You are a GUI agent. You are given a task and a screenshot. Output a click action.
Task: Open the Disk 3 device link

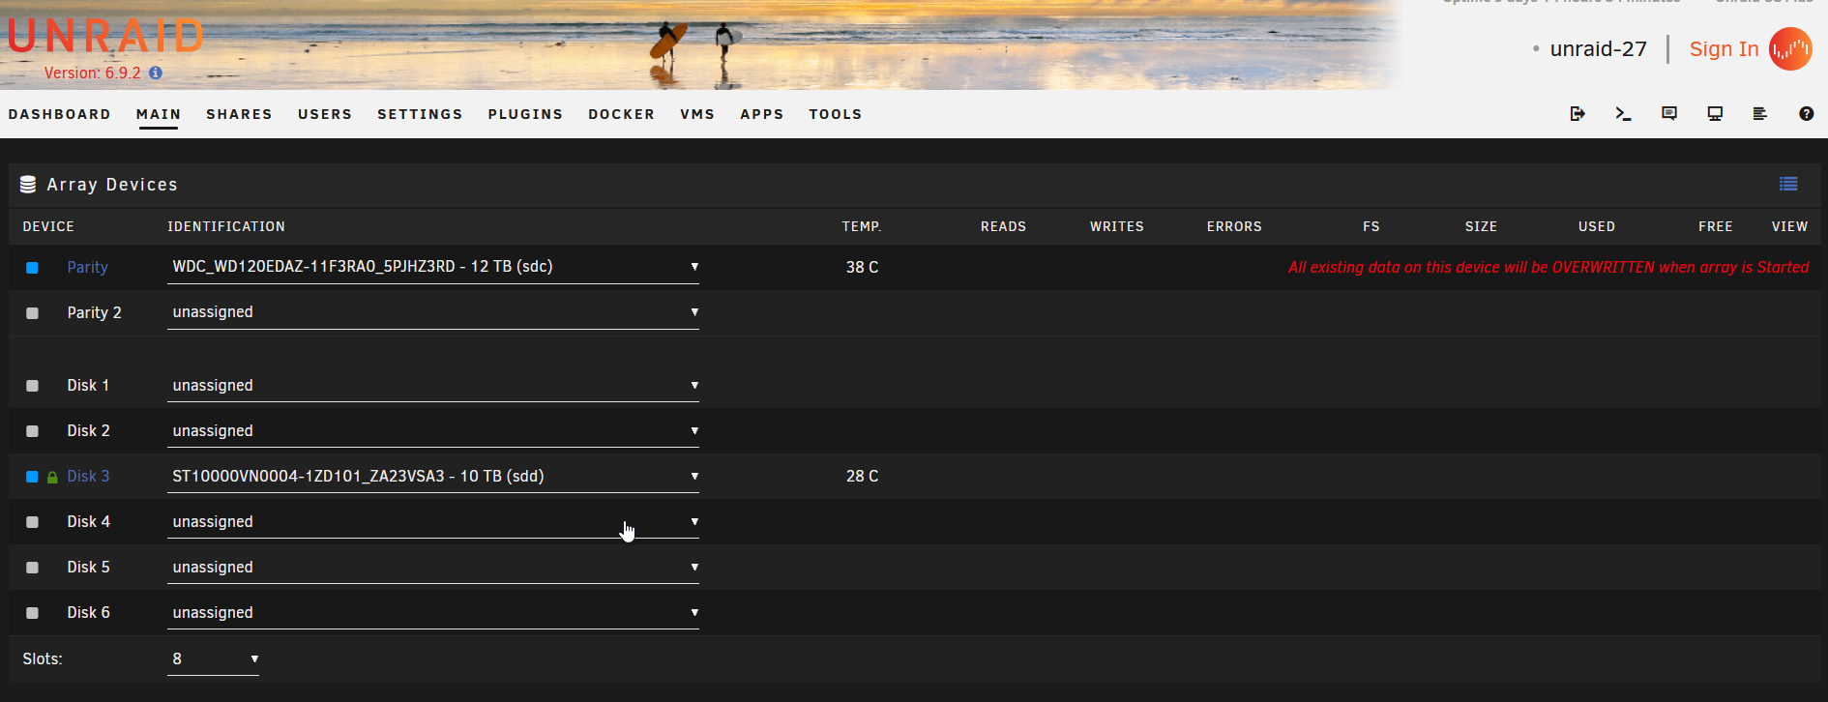click(88, 476)
